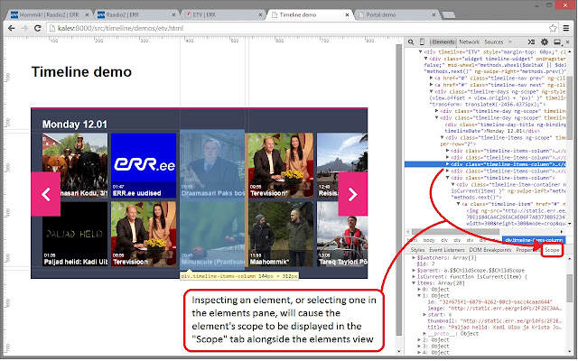Viewport: 578px width, 361px height.
Task: Switch to the ETV | ERR browser tab
Action: 221,14
